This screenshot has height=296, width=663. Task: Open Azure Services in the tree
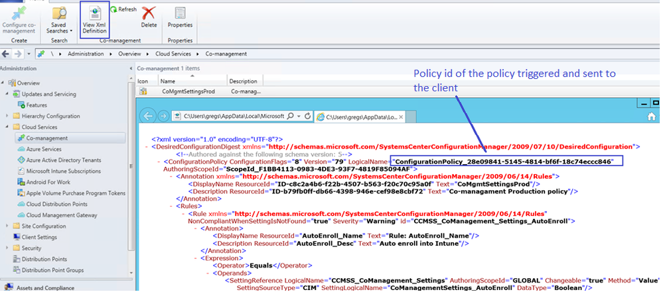44,149
